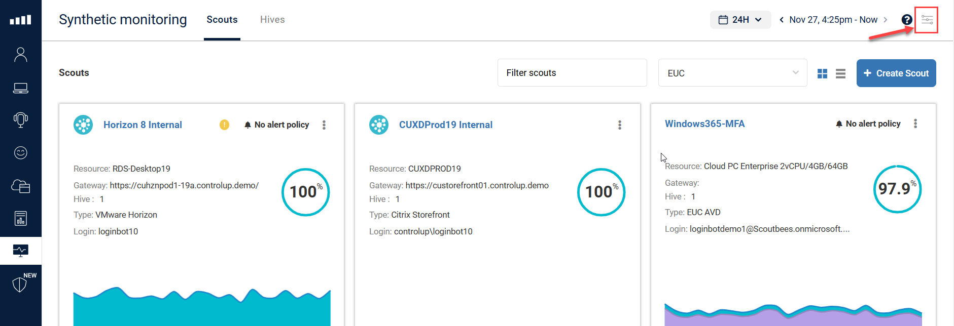Go to previous time range

[782, 20]
